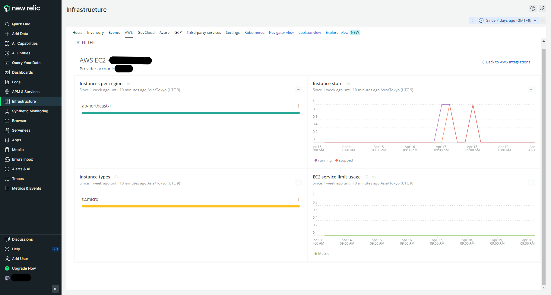Switch to the Events tab
The height and width of the screenshot is (295, 551).
click(114, 33)
